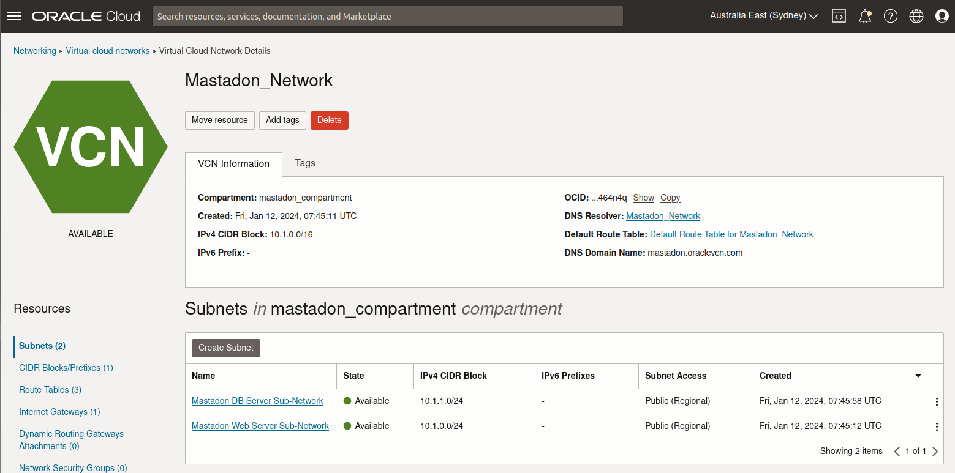Viewport: 955px width, 473px height.
Task: Open actions menu for Mastadon Web Server row
Action: click(x=937, y=426)
